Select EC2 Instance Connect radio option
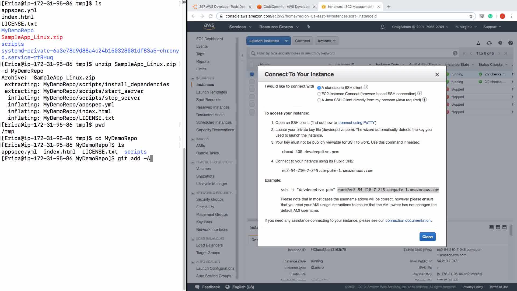The image size is (517, 291). (x=319, y=94)
